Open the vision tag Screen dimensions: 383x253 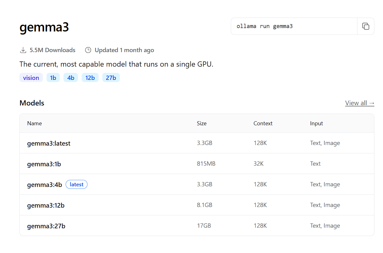(31, 78)
